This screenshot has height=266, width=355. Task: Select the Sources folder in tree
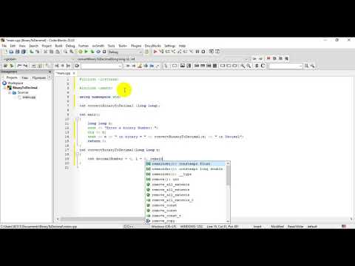[x=23, y=92]
